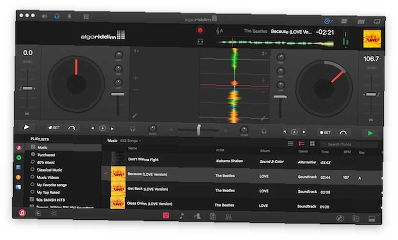The image size is (398, 240).
Task: Switch to plain list view
Action: [291, 144]
